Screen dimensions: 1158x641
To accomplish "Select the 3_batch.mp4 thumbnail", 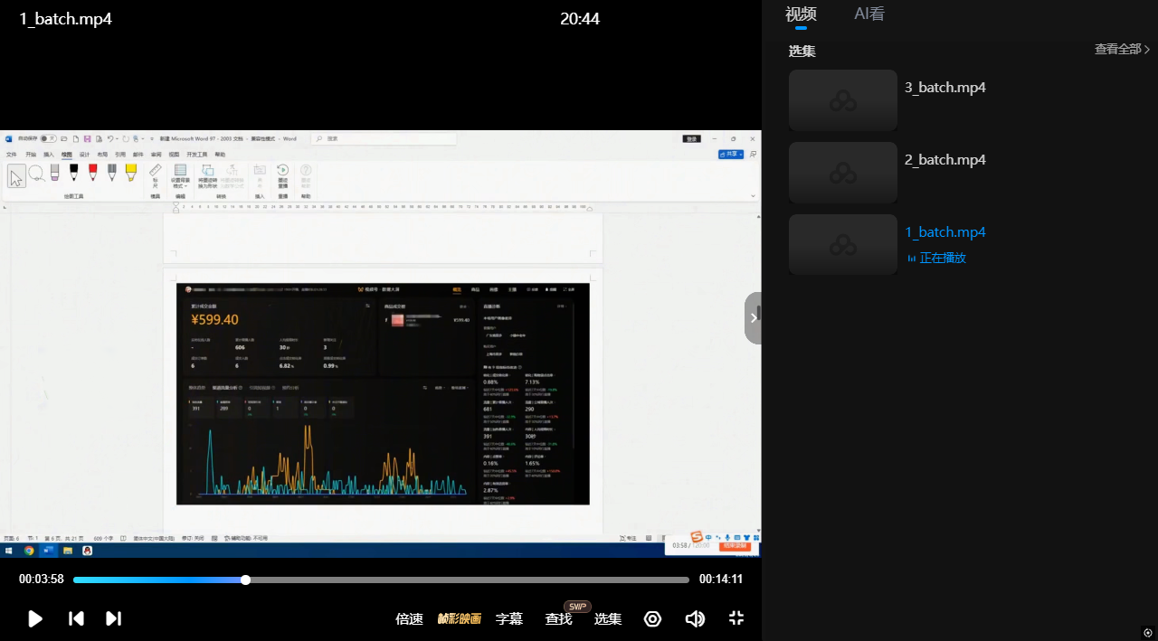I will click(x=842, y=100).
